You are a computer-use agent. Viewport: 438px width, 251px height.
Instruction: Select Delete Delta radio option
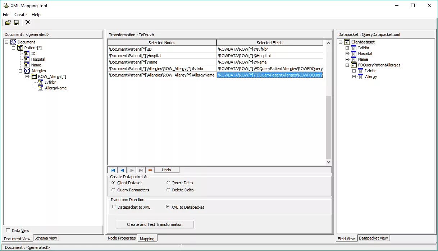tap(169, 190)
